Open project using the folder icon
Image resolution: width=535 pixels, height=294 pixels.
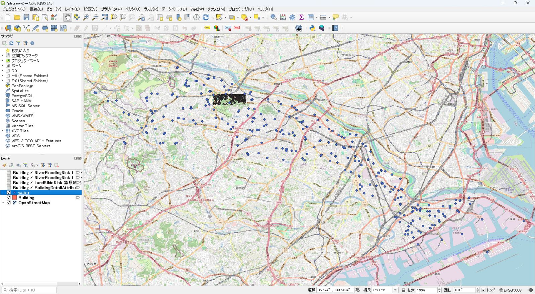tap(17, 17)
